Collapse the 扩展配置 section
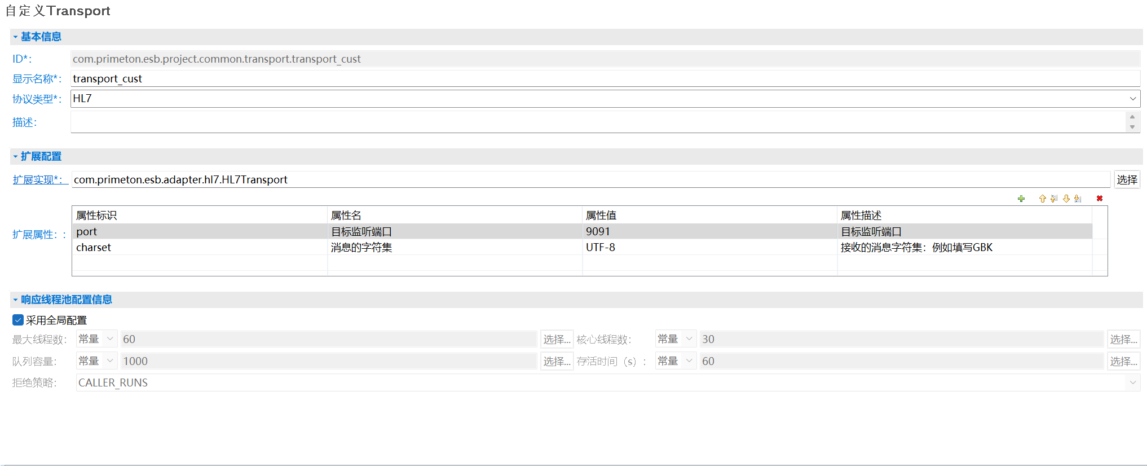The width and height of the screenshot is (1147, 466). click(x=15, y=156)
